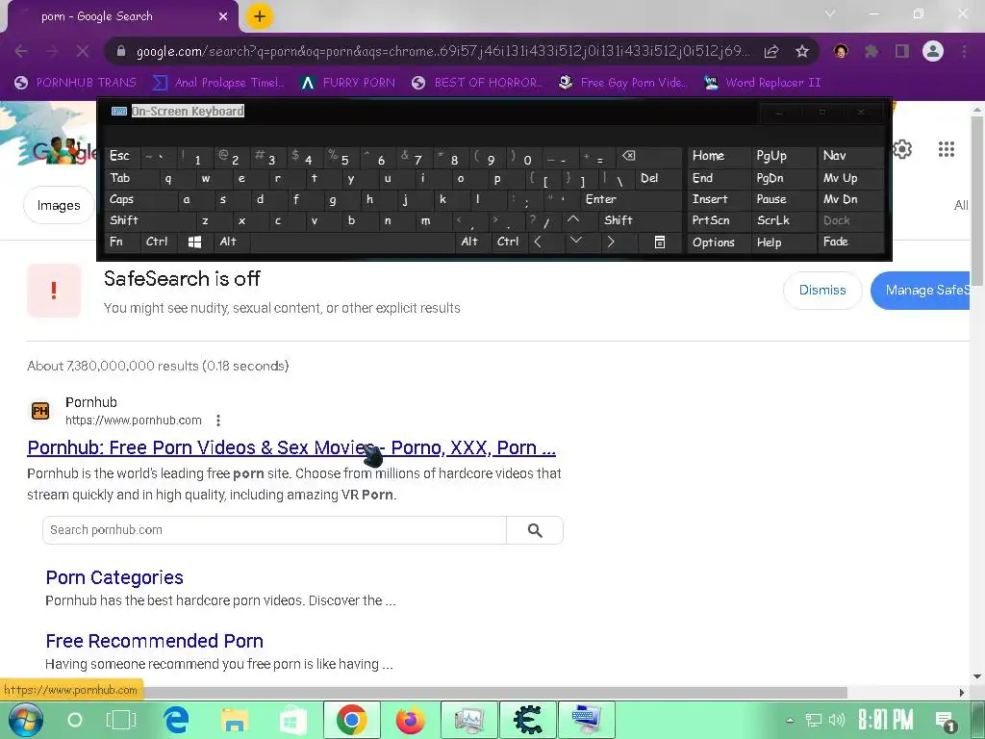Click the space bar on the on-screen keyboard
985x739 pixels.
(352, 242)
